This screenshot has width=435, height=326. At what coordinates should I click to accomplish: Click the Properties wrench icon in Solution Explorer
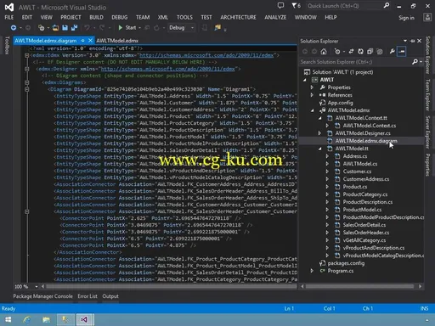point(392,51)
